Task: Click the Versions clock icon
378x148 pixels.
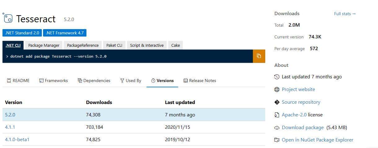Action: [x=153, y=81]
